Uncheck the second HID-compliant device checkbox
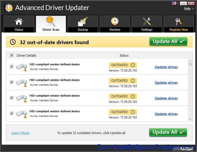197x152 pixels. (x=12, y=82)
